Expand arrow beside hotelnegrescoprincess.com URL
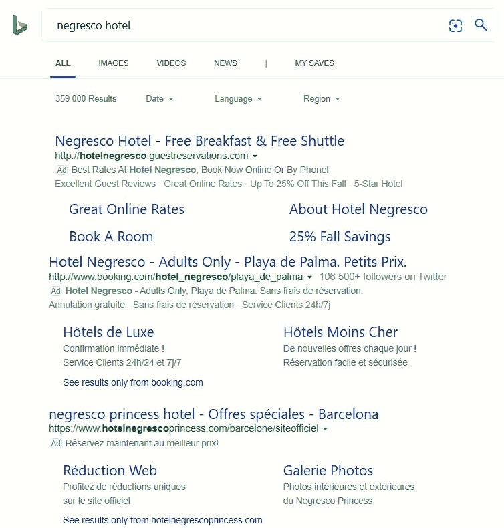Screen dimensions: 504x528 pyautogui.click(x=325, y=429)
